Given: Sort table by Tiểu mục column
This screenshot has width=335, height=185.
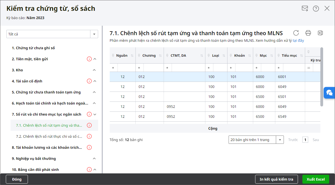Looking at the screenshot, I should [x=301, y=56].
